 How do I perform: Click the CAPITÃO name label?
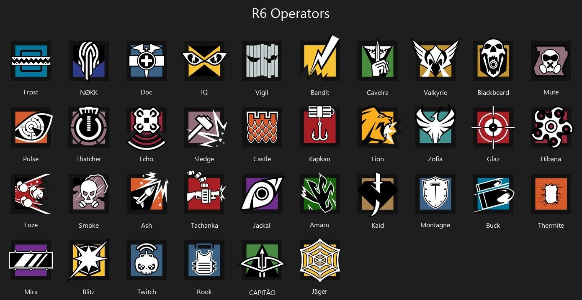(262, 292)
